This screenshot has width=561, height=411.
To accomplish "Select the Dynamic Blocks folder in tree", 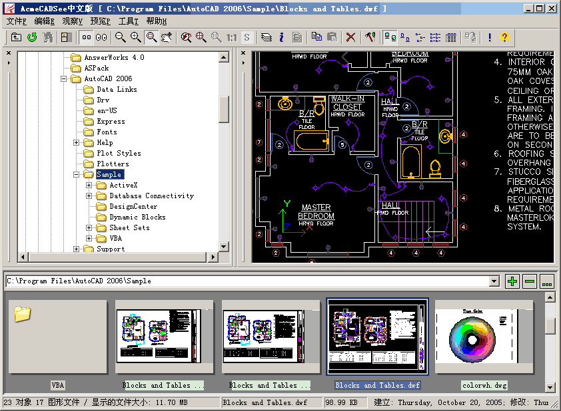I will coord(137,217).
